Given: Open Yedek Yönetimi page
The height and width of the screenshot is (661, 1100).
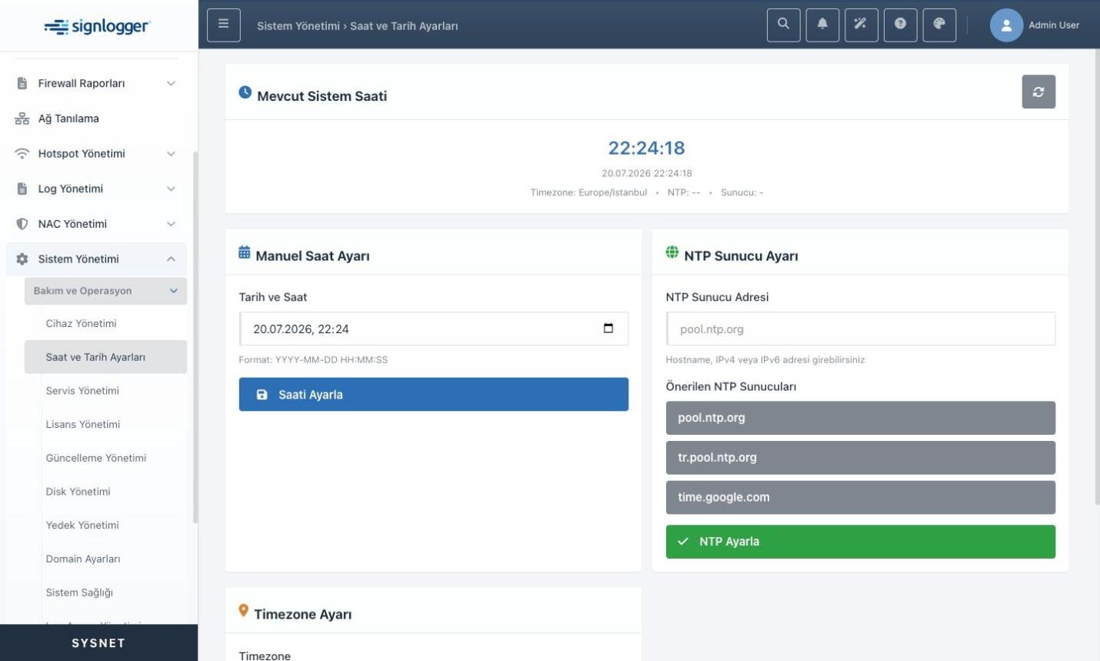Looking at the screenshot, I should click(x=82, y=525).
